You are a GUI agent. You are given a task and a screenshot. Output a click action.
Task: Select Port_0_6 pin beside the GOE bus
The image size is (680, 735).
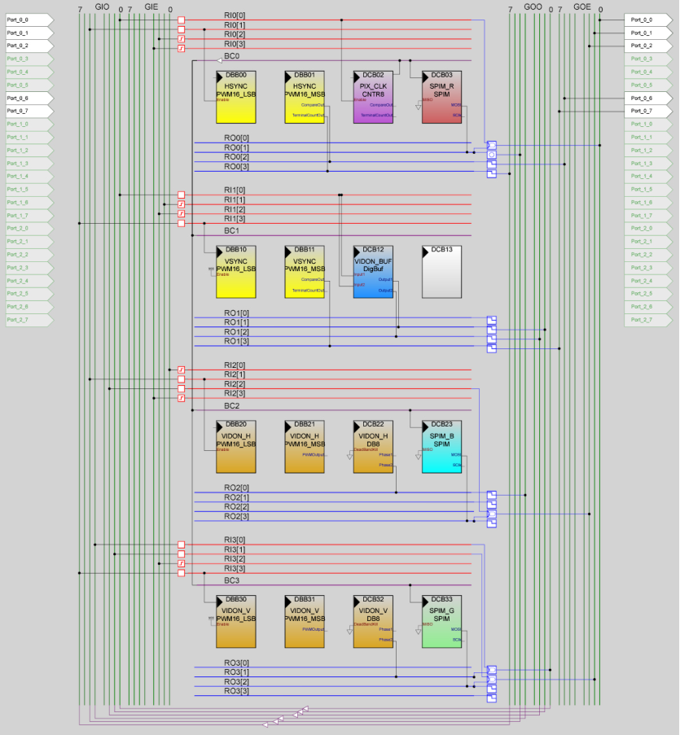648,98
